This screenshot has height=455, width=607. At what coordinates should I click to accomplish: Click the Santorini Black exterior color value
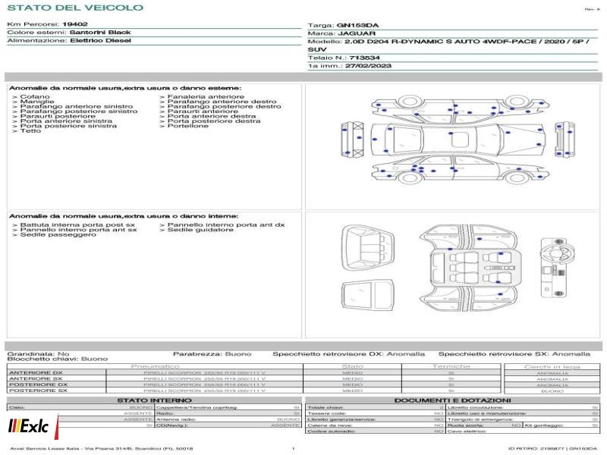100,33
